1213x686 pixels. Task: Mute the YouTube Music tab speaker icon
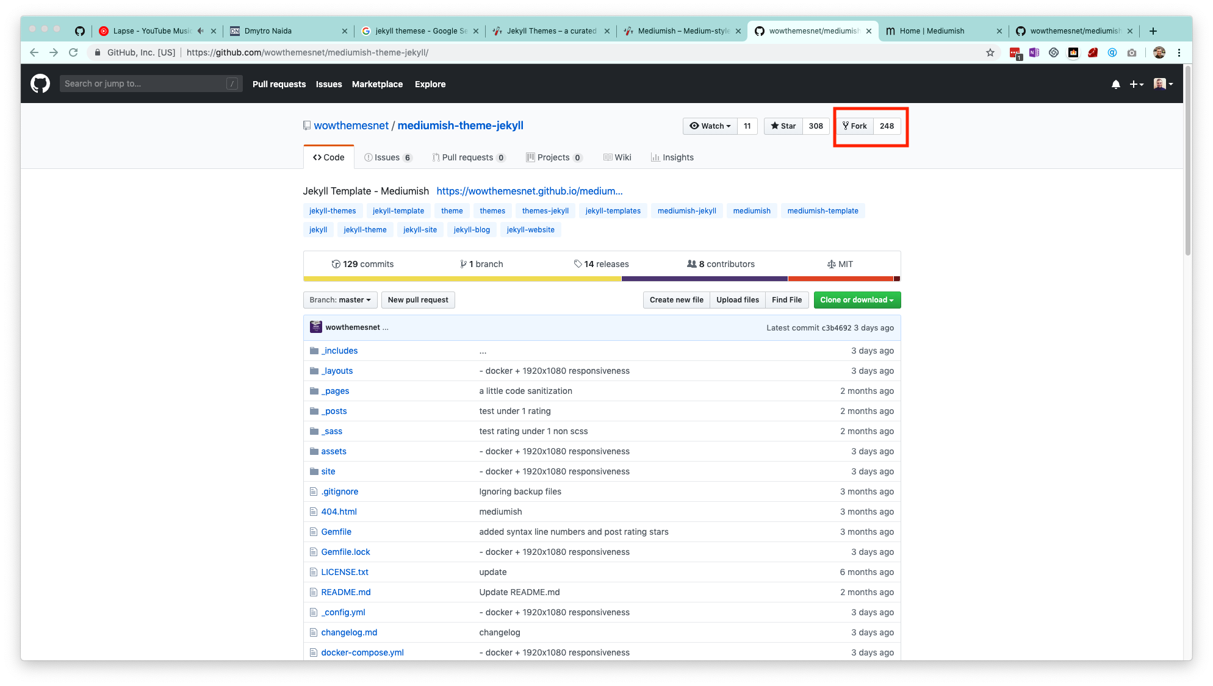pyautogui.click(x=200, y=31)
